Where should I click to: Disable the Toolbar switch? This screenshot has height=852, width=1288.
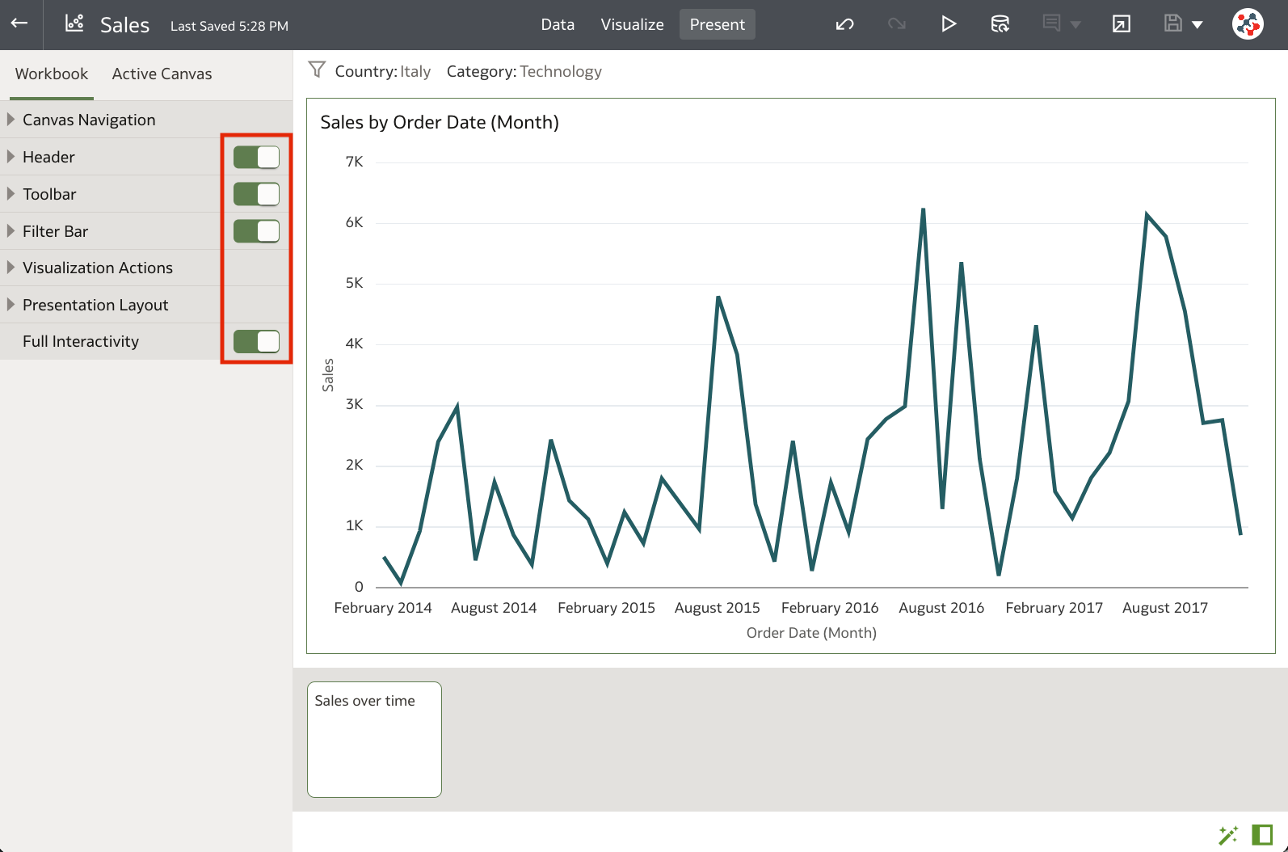(x=256, y=194)
